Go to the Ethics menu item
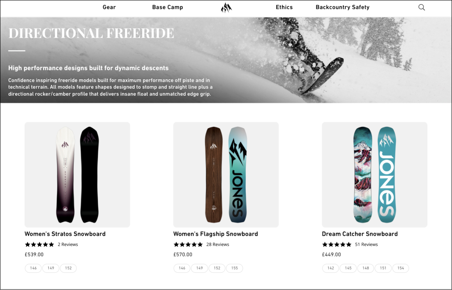The width and height of the screenshot is (452, 290). click(x=284, y=7)
